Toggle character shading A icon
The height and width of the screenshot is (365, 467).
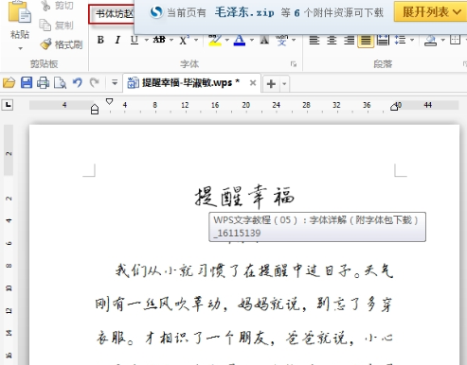point(264,40)
